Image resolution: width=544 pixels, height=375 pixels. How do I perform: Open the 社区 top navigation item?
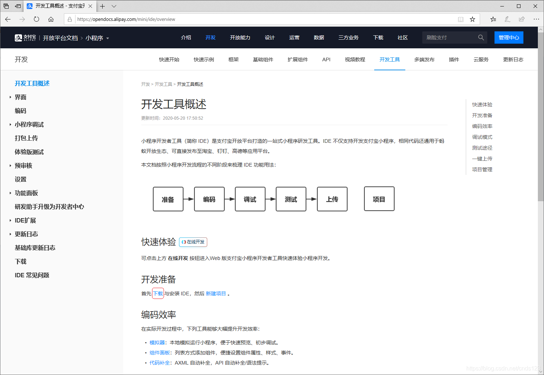(x=403, y=37)
